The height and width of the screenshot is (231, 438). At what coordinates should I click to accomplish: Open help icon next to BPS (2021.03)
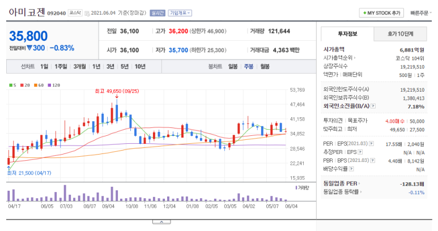coord(372,160)
